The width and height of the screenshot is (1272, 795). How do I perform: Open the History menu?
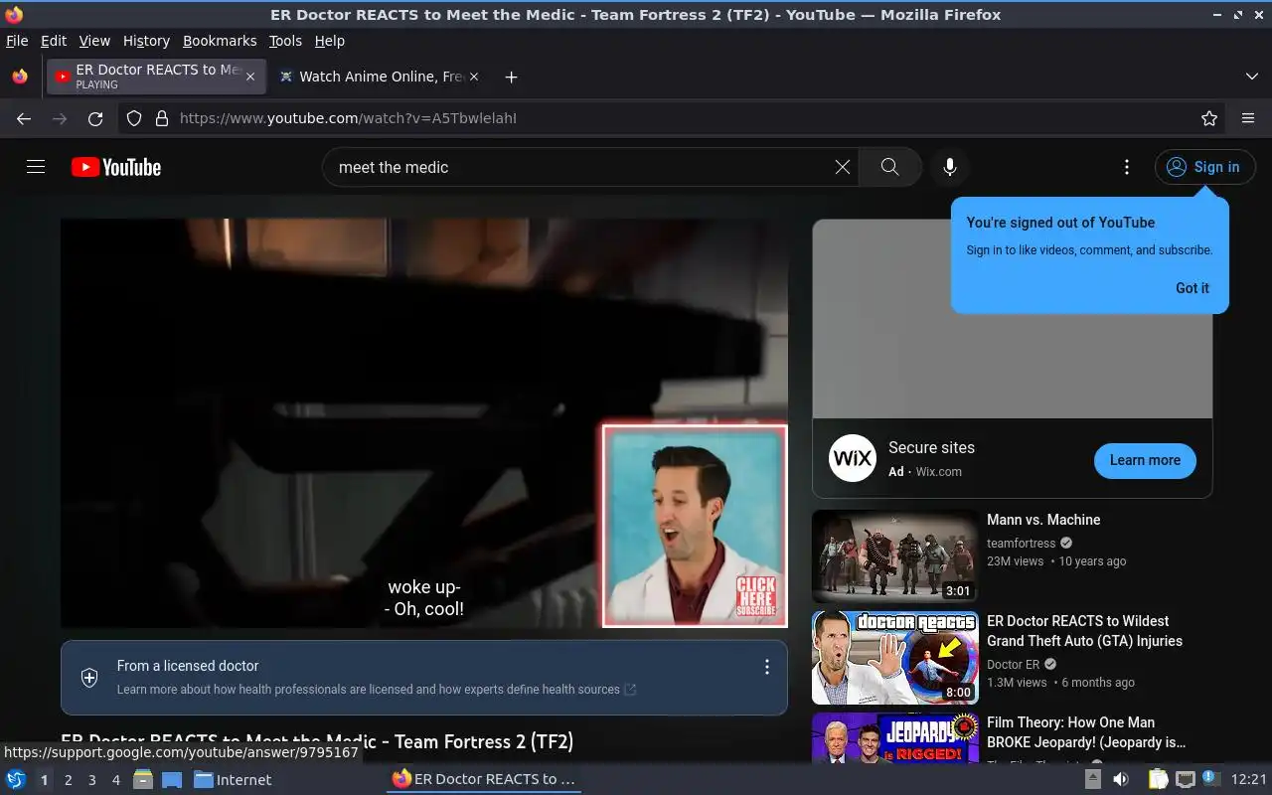tap(146, 41)
